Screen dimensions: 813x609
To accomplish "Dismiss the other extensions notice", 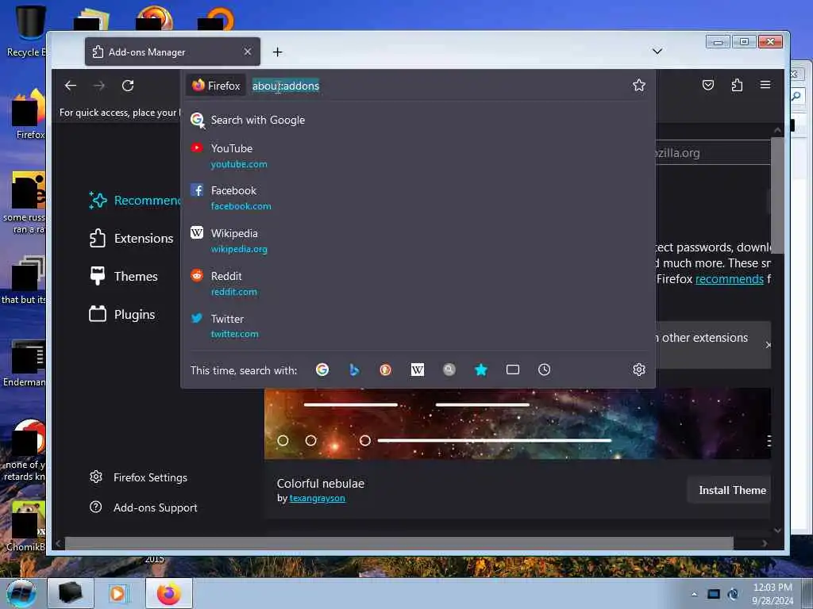I will [x=768, y=345].
